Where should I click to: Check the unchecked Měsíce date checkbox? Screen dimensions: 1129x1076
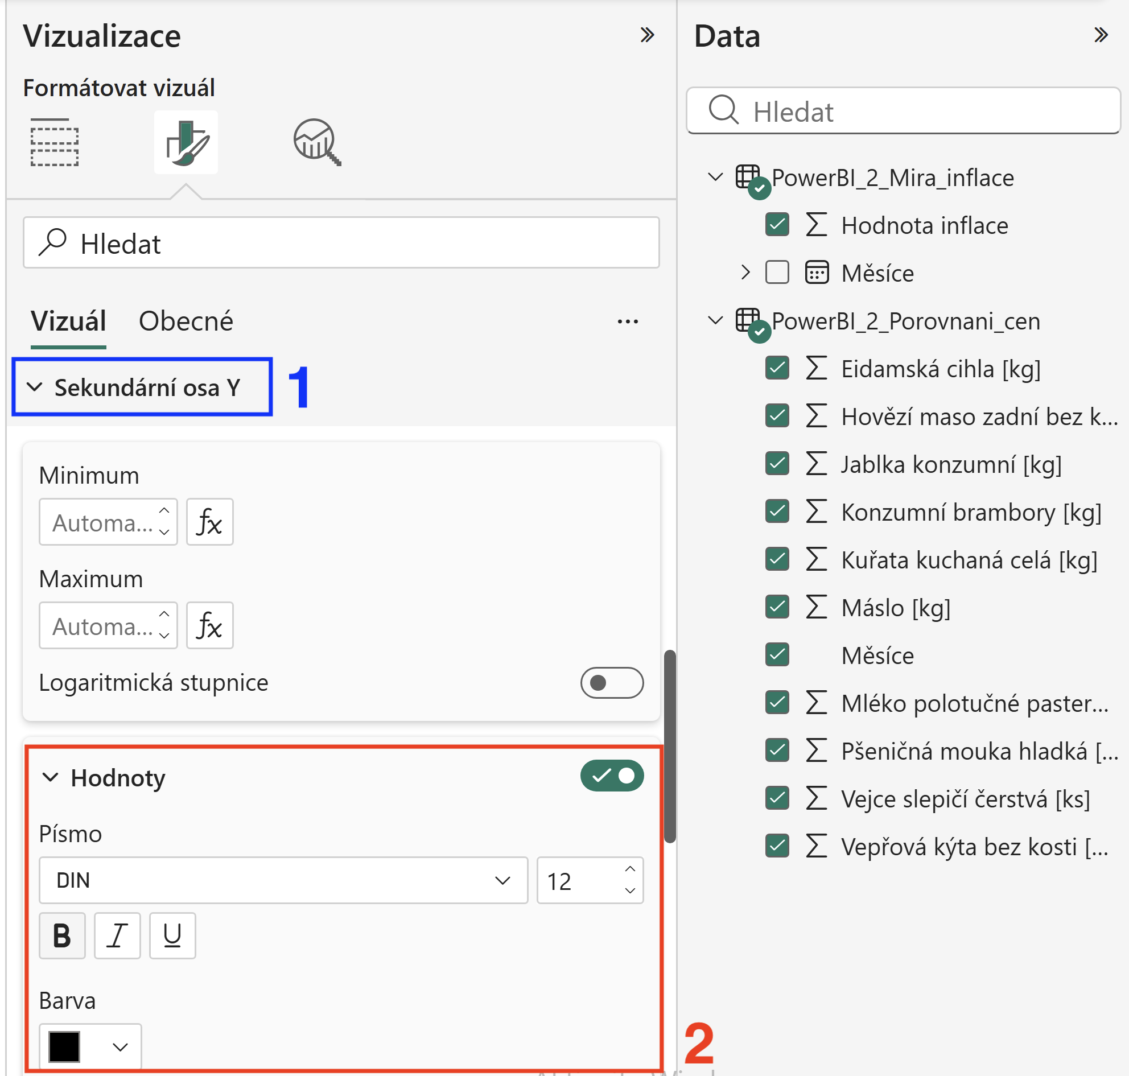(x=777, y=273)
